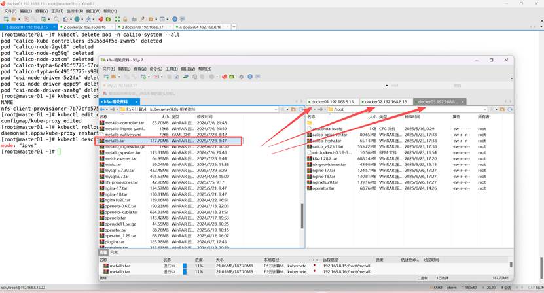Sort remote list by 所有者 column
The height and width of the screenshot is (293, 544).
click(483, 117)
